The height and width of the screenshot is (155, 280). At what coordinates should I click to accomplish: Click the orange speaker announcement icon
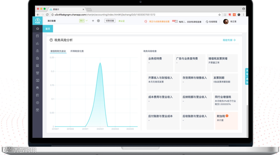pyautogui.click(x=146, y=21)
